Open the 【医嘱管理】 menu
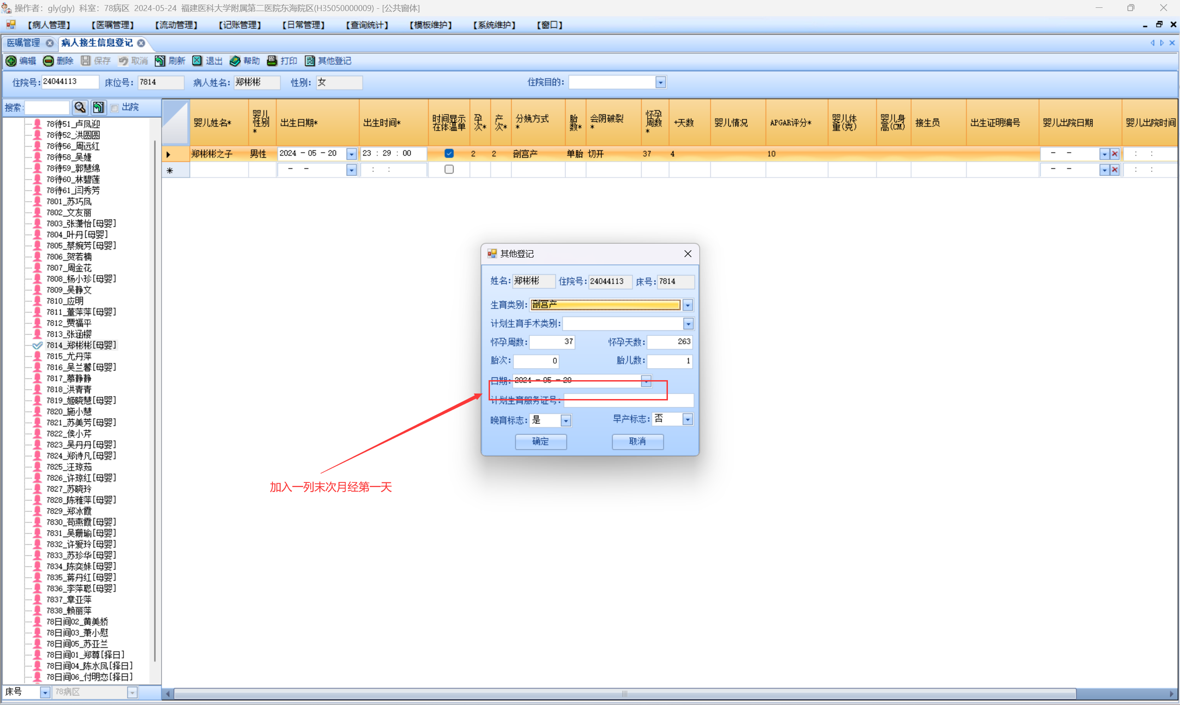This screenshot has width=1180, height=705. click(112, 25)
